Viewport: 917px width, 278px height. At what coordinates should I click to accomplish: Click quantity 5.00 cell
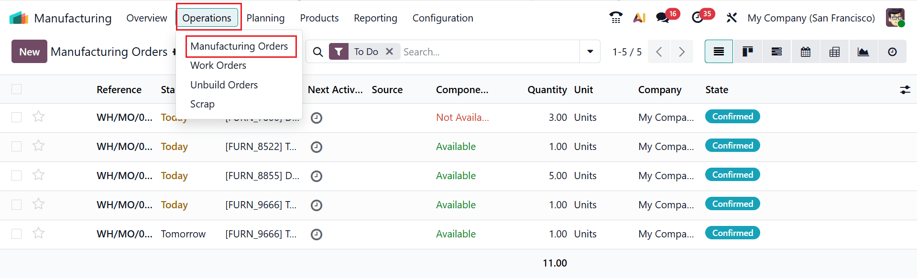click(x=557, y=176)
